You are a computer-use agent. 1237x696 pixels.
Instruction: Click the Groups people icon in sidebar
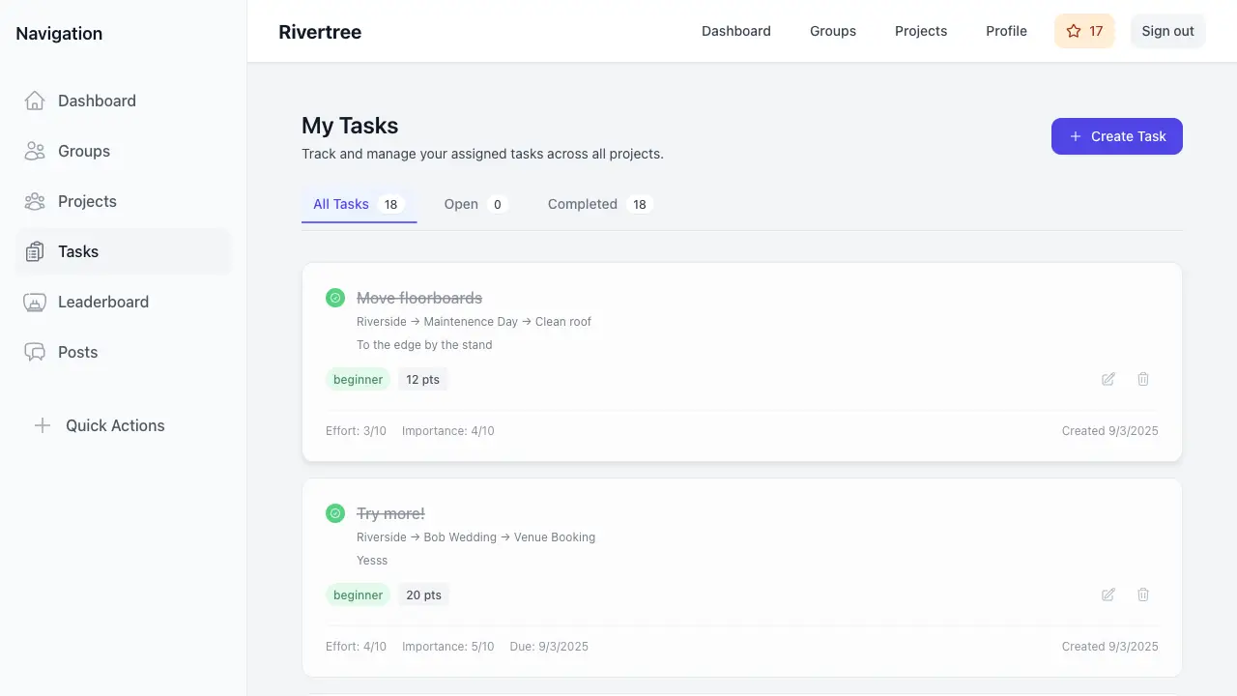click(x=35, y=151)
